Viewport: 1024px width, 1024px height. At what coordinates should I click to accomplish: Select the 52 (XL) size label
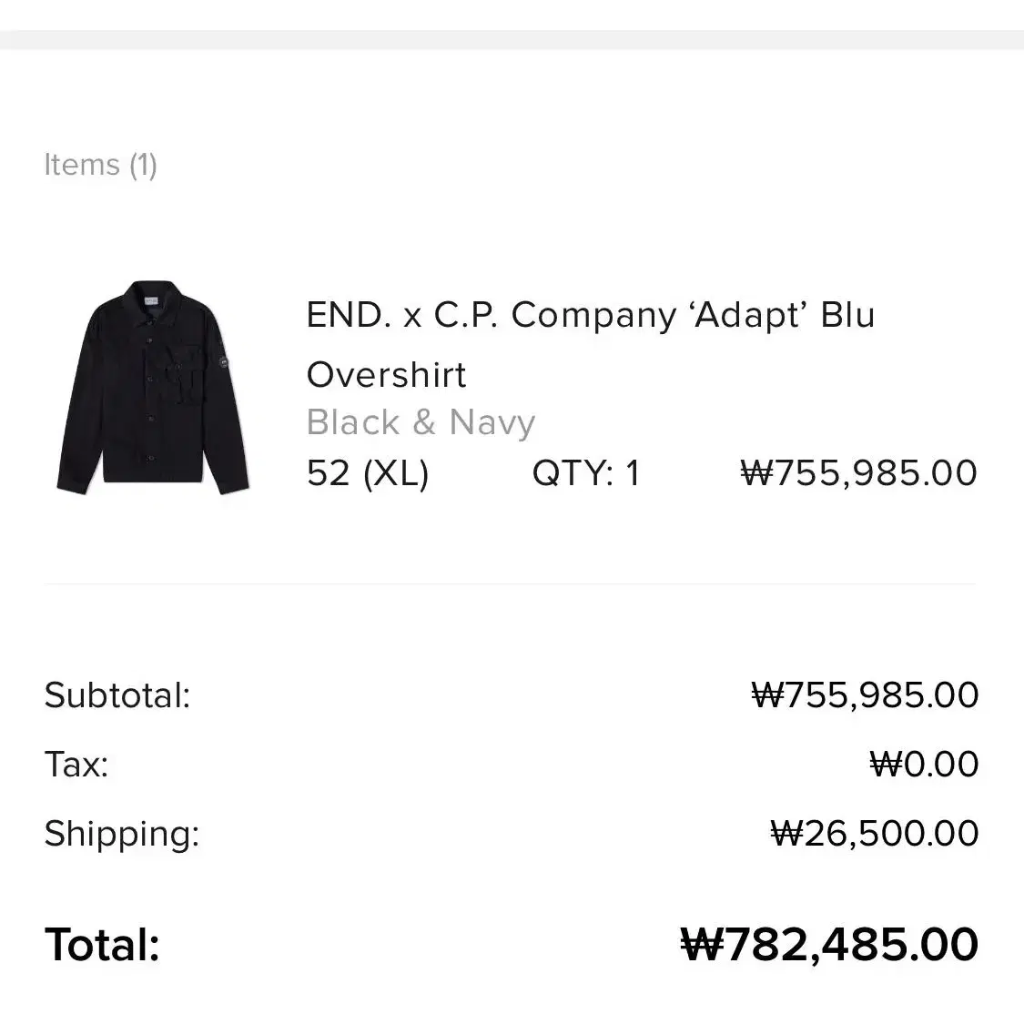click(368, 472)
